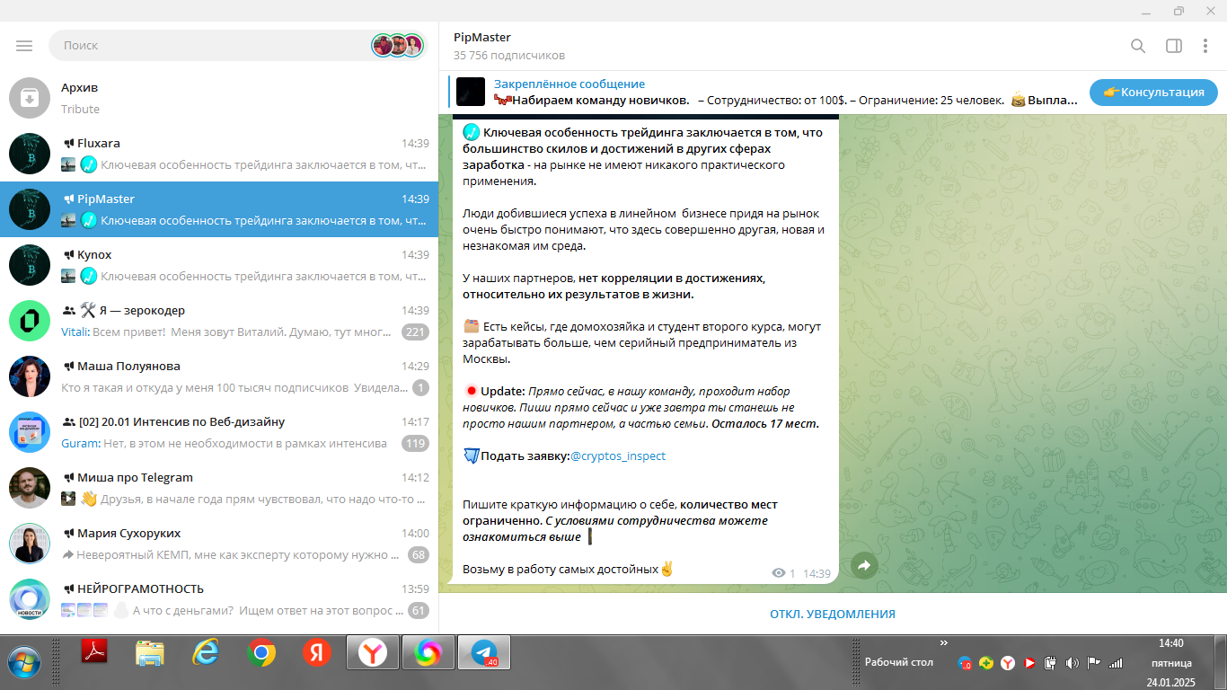This screenshot has width=1227, height=690.
Task: Open the Архив archived chats folder
Action: 219,98
